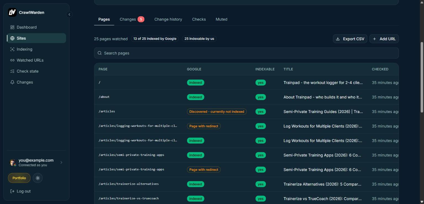The height and width of the screenshot is (204, 424).
Task: Click the Changes bell icon in sidebar
Action: (x=12, y=82)
